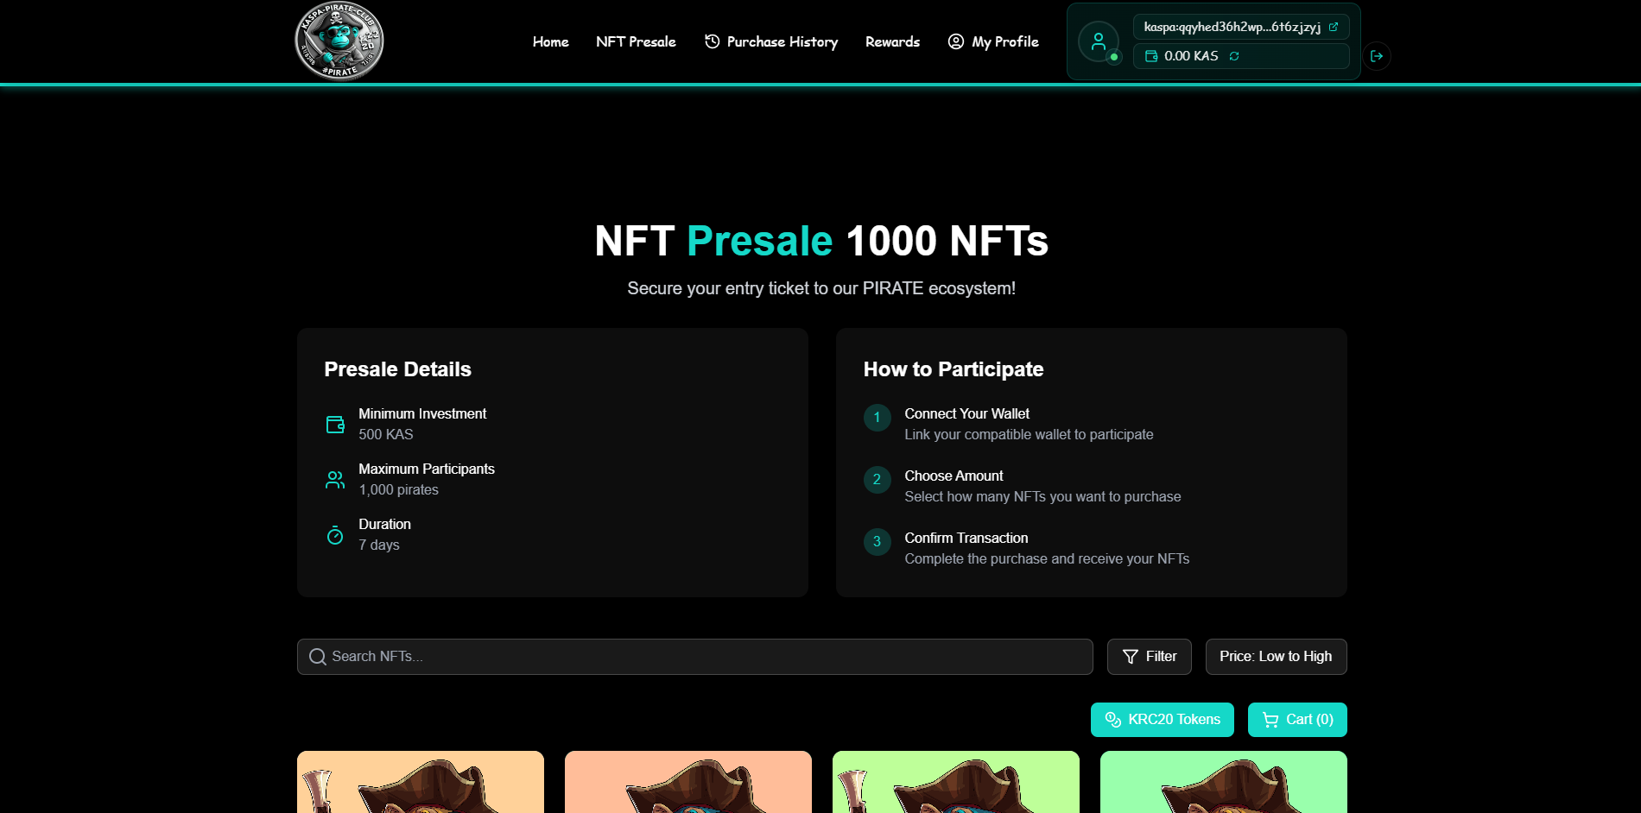
Task: Go to the Home page
Action: [550, 41]
